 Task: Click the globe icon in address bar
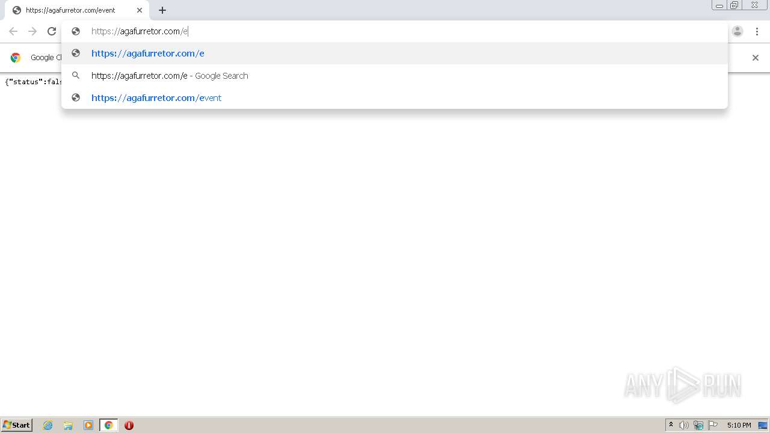point(76,31)
